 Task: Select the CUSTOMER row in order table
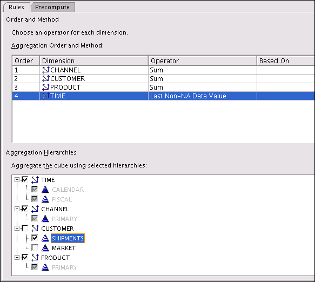coord(164,78)
